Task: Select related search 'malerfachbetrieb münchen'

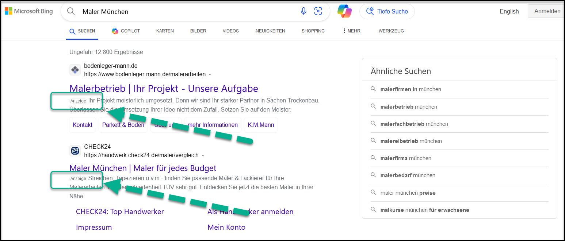Action: [414, 124]
